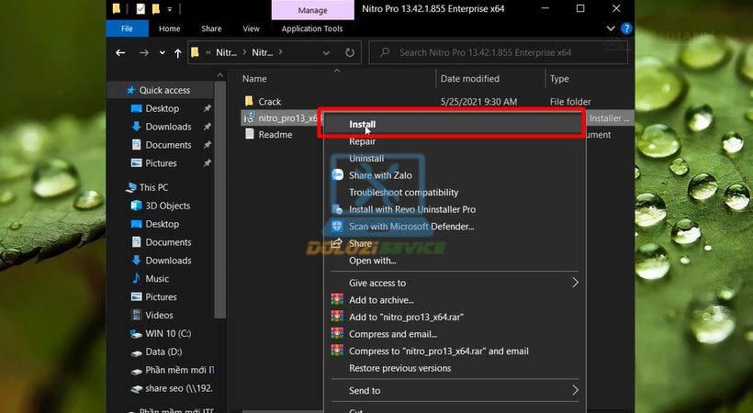This screenshot has width=753, height=413.
Task: Click Share with Zalo option
Action: coord(380,175)
